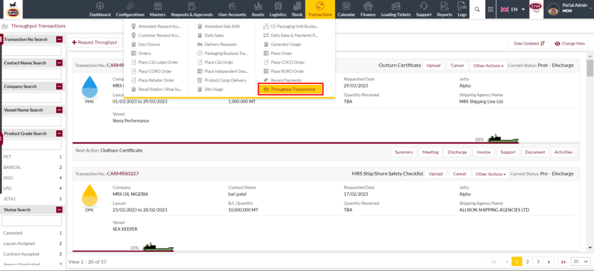The image size is (594, 271).
Task: Collapse the Vessel Name Search panel
Action: pos(59,110)
